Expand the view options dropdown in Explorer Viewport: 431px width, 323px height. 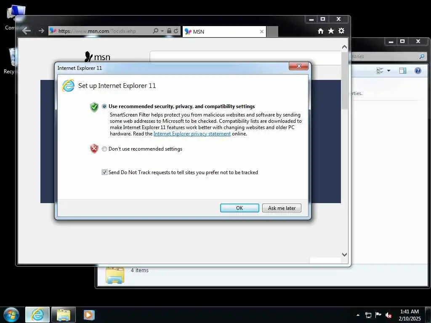[388, 71]
